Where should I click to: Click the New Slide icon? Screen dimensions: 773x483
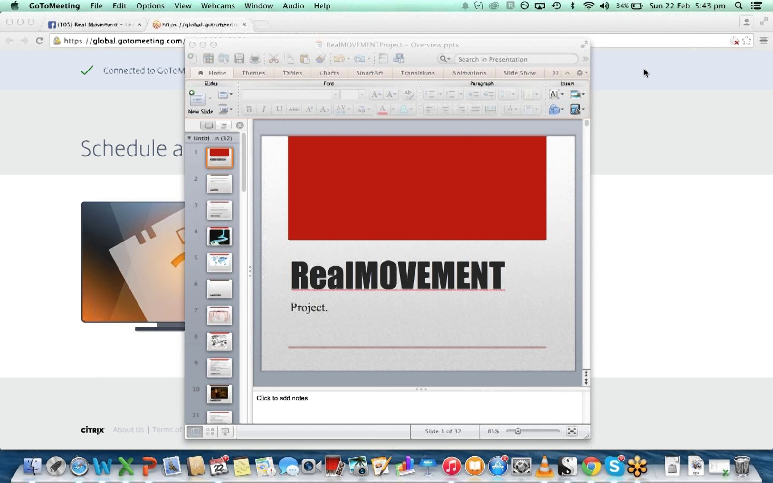coord(197,98)
